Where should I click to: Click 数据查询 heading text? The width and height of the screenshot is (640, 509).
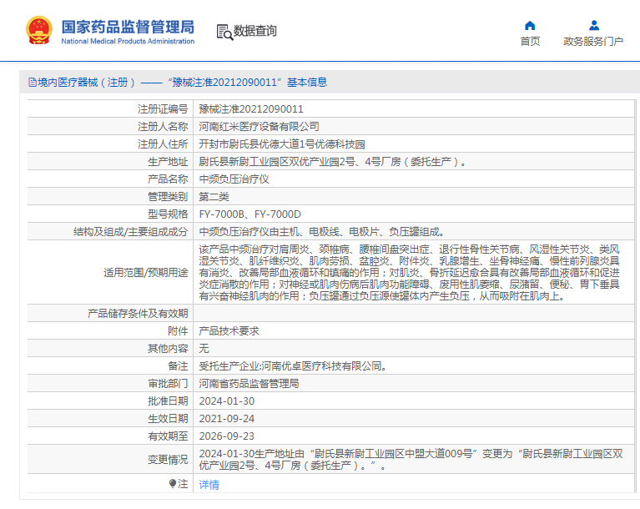(254, 31)
